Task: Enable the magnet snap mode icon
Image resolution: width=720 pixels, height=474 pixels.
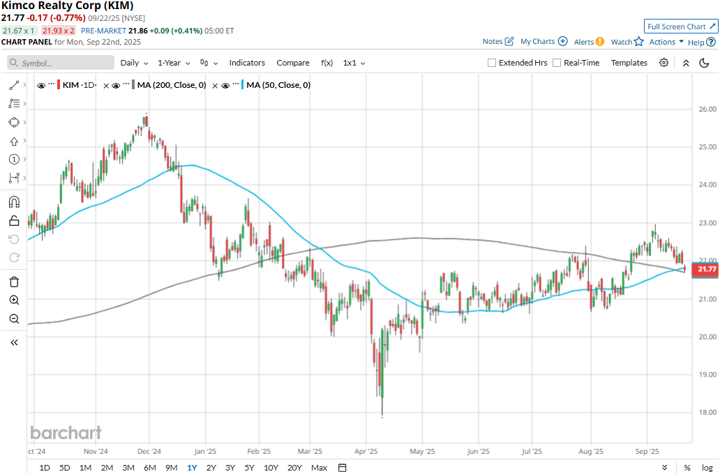Action: (14, 202)
